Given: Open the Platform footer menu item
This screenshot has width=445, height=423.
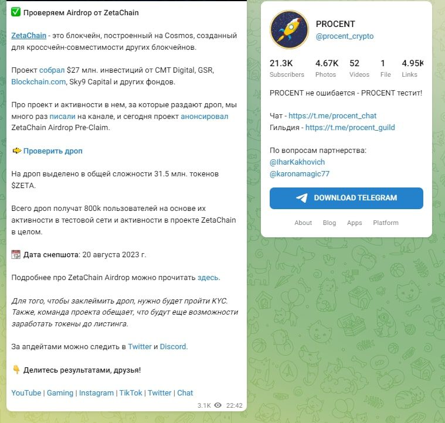Looking at the screenshot, I should [x=385, y=223].
